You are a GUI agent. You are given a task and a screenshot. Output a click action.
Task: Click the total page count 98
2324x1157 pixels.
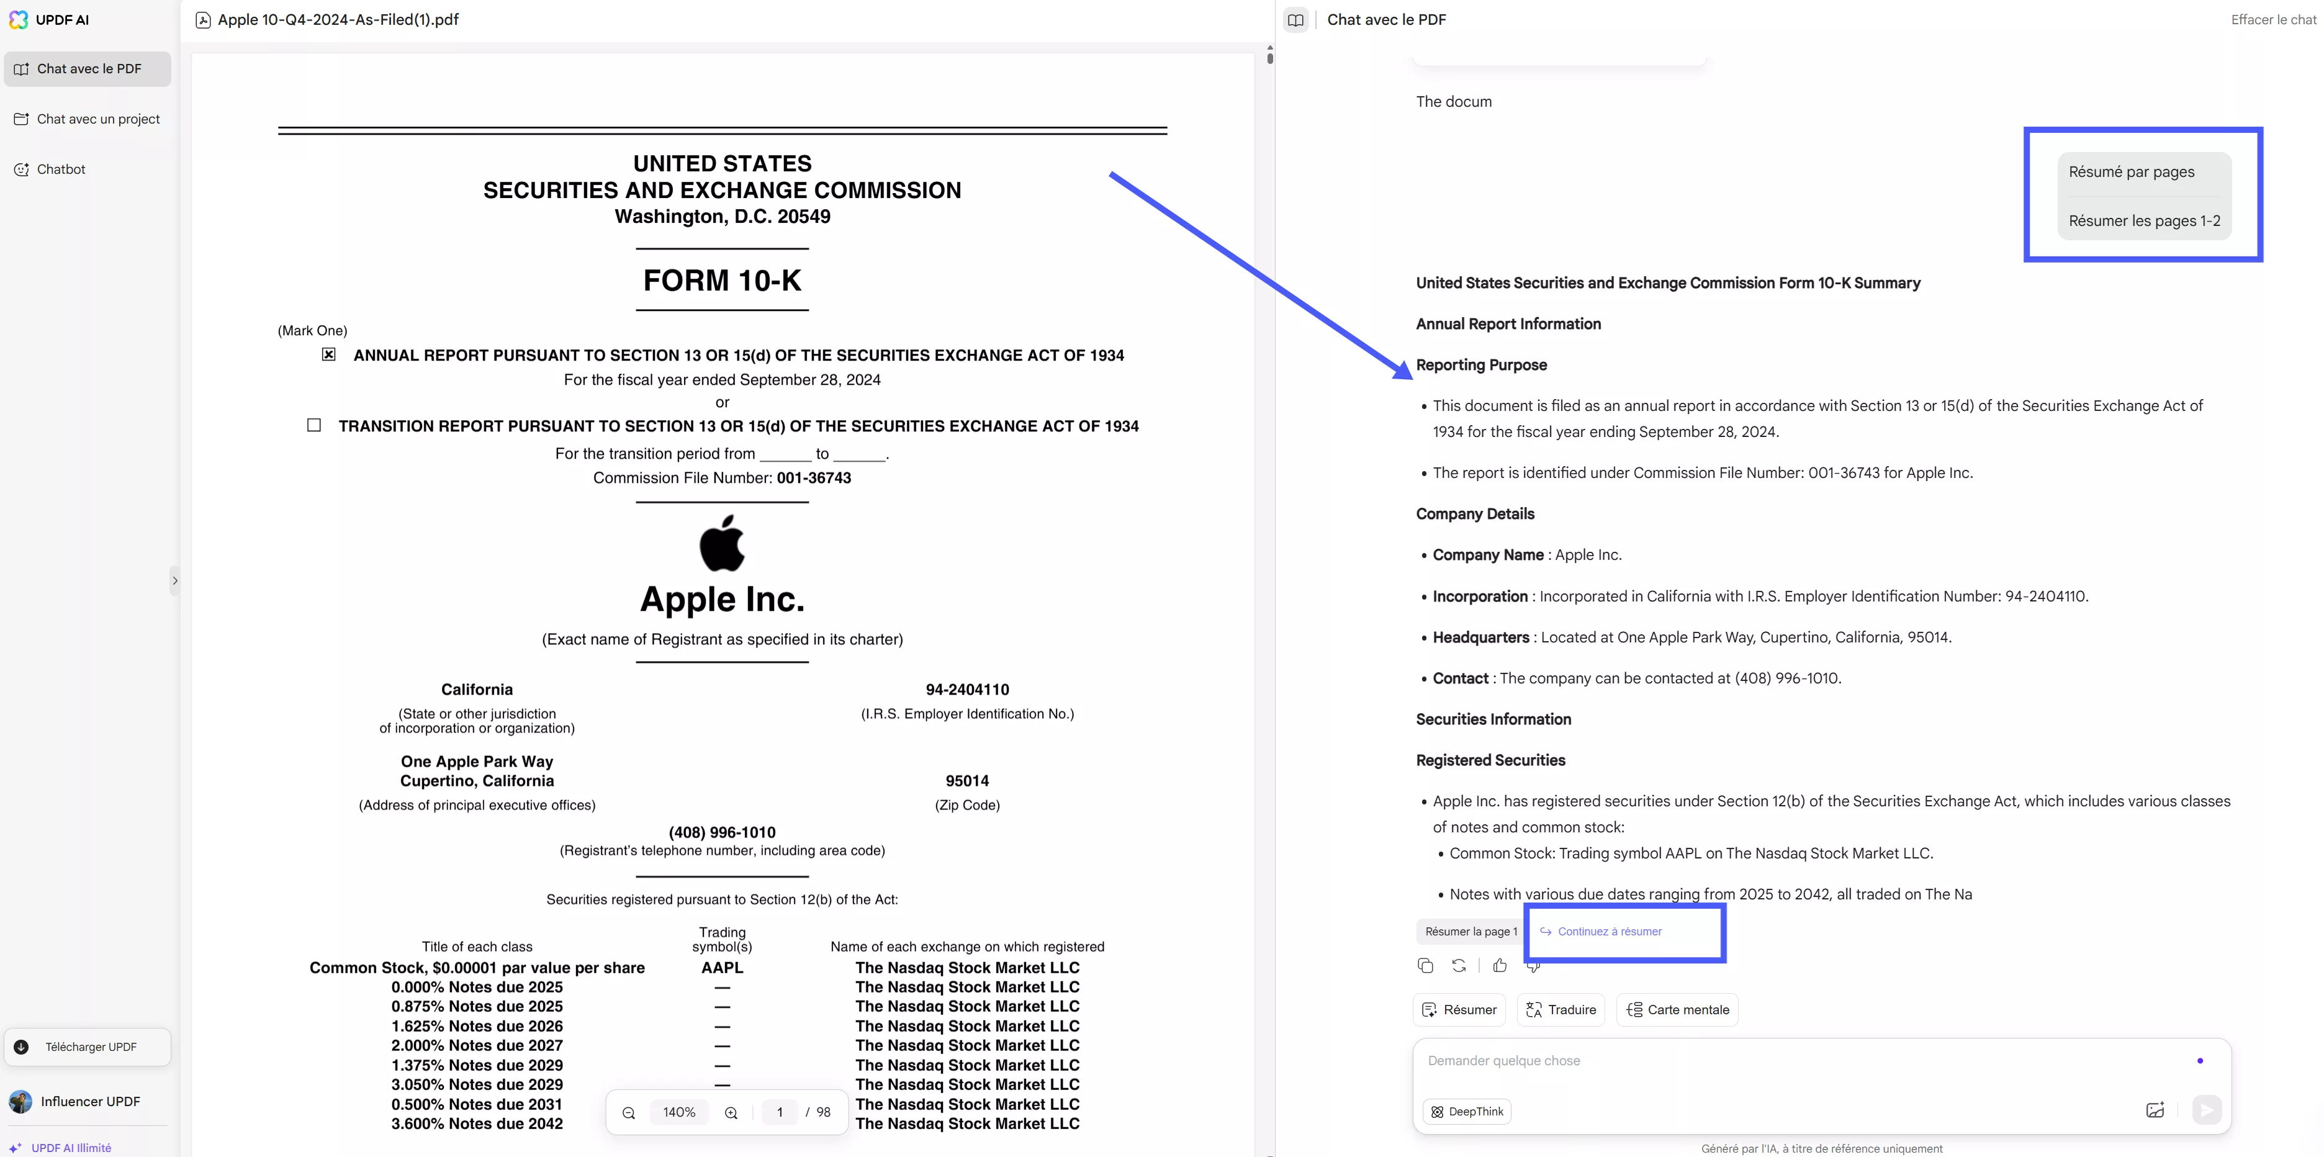(x=823, y=1113)
